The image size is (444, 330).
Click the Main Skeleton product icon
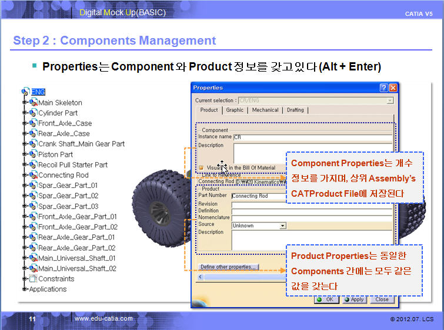pos(33,103)
